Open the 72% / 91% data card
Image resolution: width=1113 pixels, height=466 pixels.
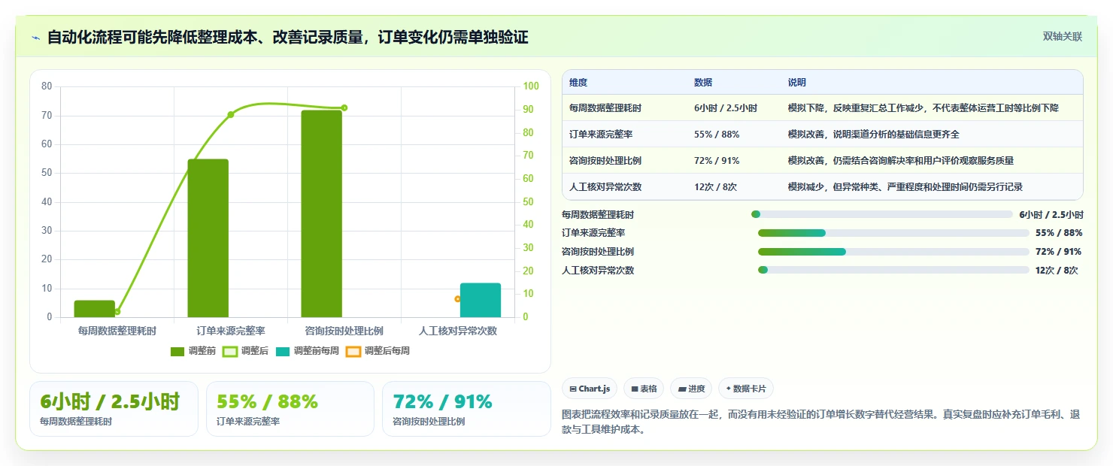[x=466, y=409]
